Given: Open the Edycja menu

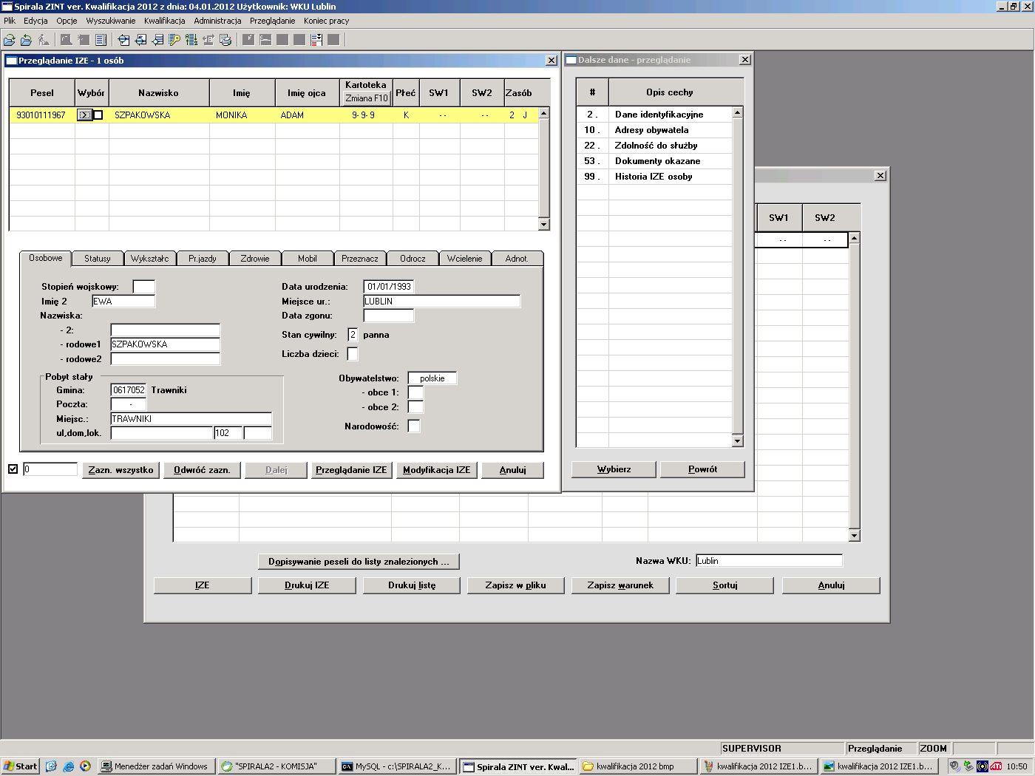Looking at the screenshot, I should point(36,21).
